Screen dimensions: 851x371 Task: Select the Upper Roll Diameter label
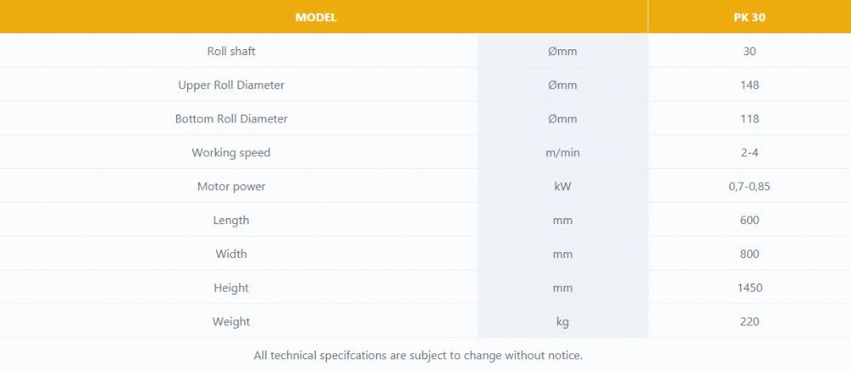point(231,85)
